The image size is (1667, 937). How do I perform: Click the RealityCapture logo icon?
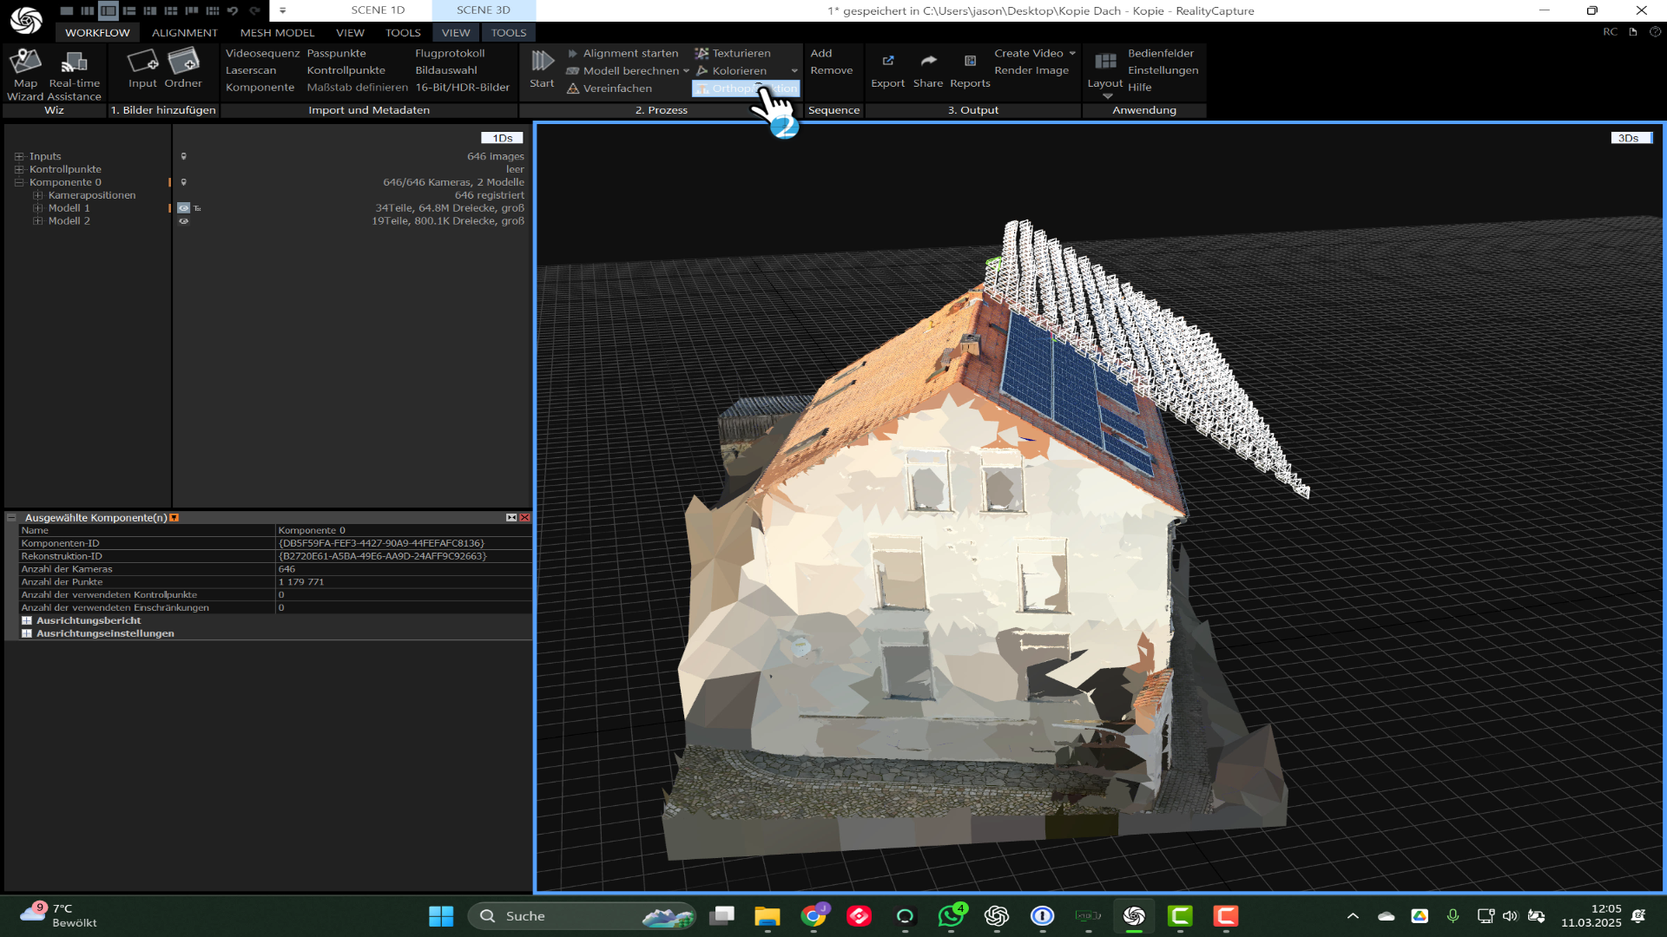click(x=26, y=19)
